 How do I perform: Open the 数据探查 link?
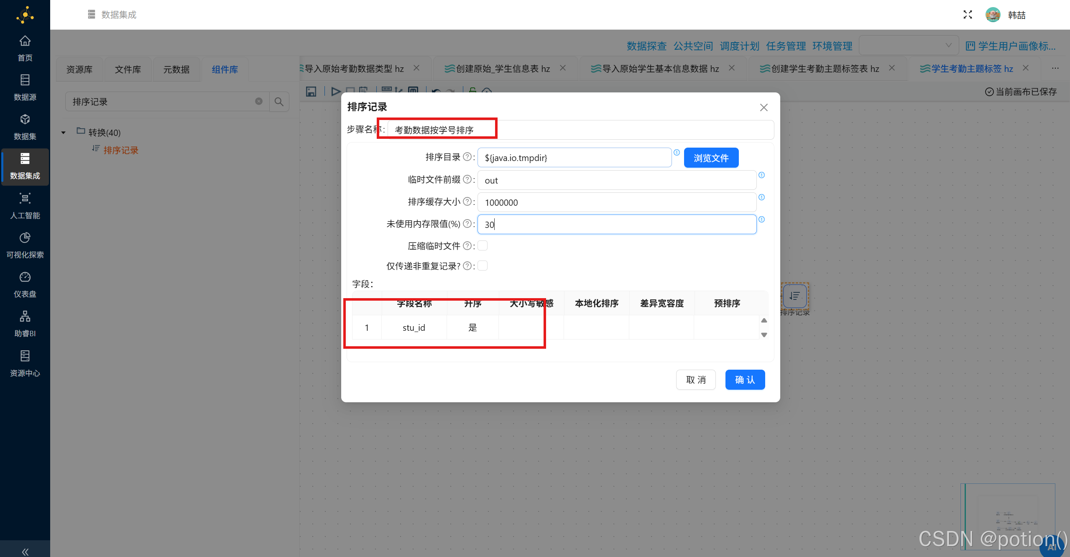tap(646, 46)
